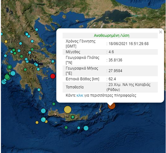Select the orange-brown marker under the popup pointer
The height and width of the screenshot is (153, 166).
[x=111, y=105]
